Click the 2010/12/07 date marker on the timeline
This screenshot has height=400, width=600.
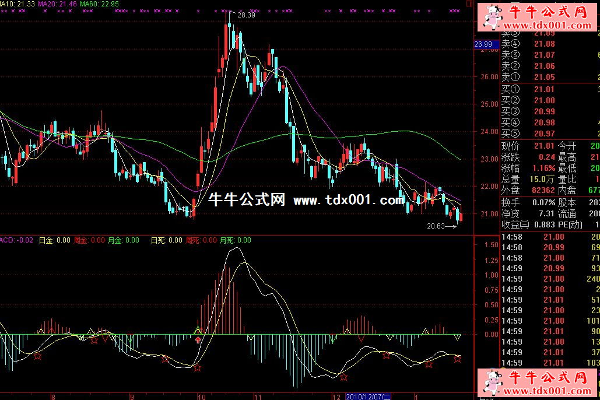(367, 397)
